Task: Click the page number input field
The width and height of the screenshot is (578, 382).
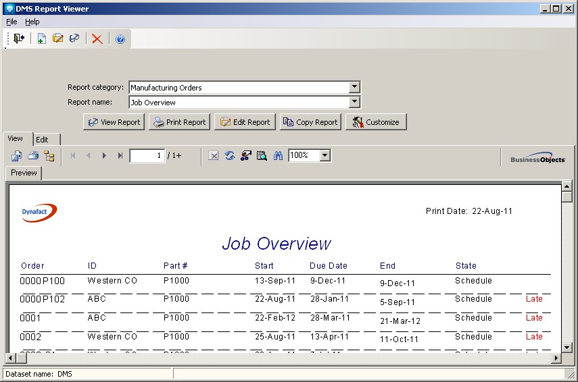Action: click(x=147, y=156)
